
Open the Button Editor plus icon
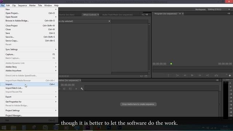click(230, 75)
